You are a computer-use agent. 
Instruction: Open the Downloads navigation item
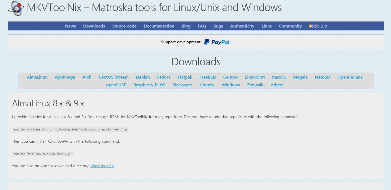94,26
